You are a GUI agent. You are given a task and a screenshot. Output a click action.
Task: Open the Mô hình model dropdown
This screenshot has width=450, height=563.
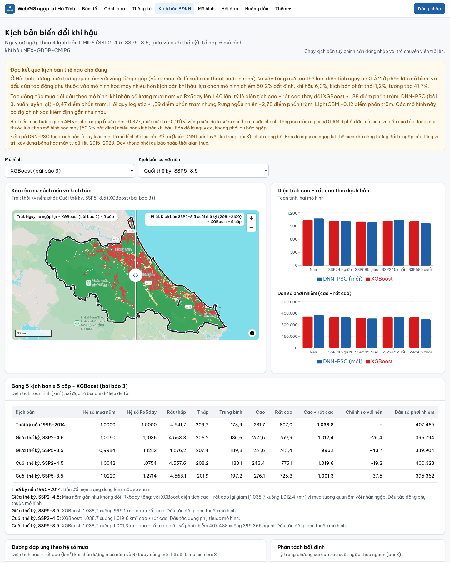coord(70,171)
